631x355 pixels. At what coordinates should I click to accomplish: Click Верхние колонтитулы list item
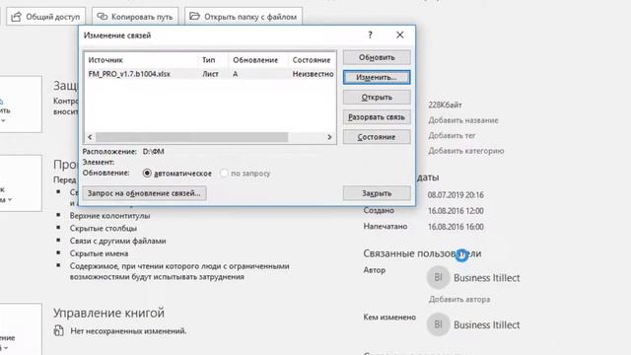tap(109, 216)
